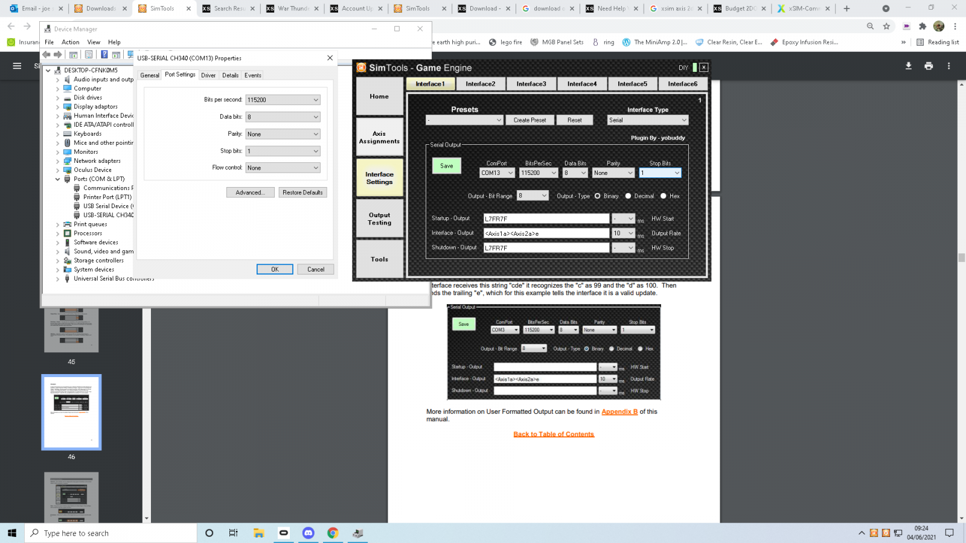Screen dimensions: 966x543
Task: Open the Appendix B link in the PDF
Action: tap(619, 411)
